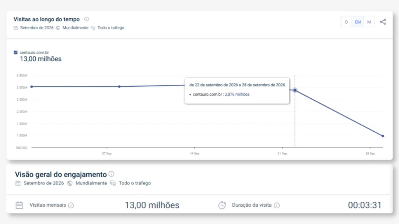
Task: Click the 00:03:31 visit duration value
Action: click(365, 205)
